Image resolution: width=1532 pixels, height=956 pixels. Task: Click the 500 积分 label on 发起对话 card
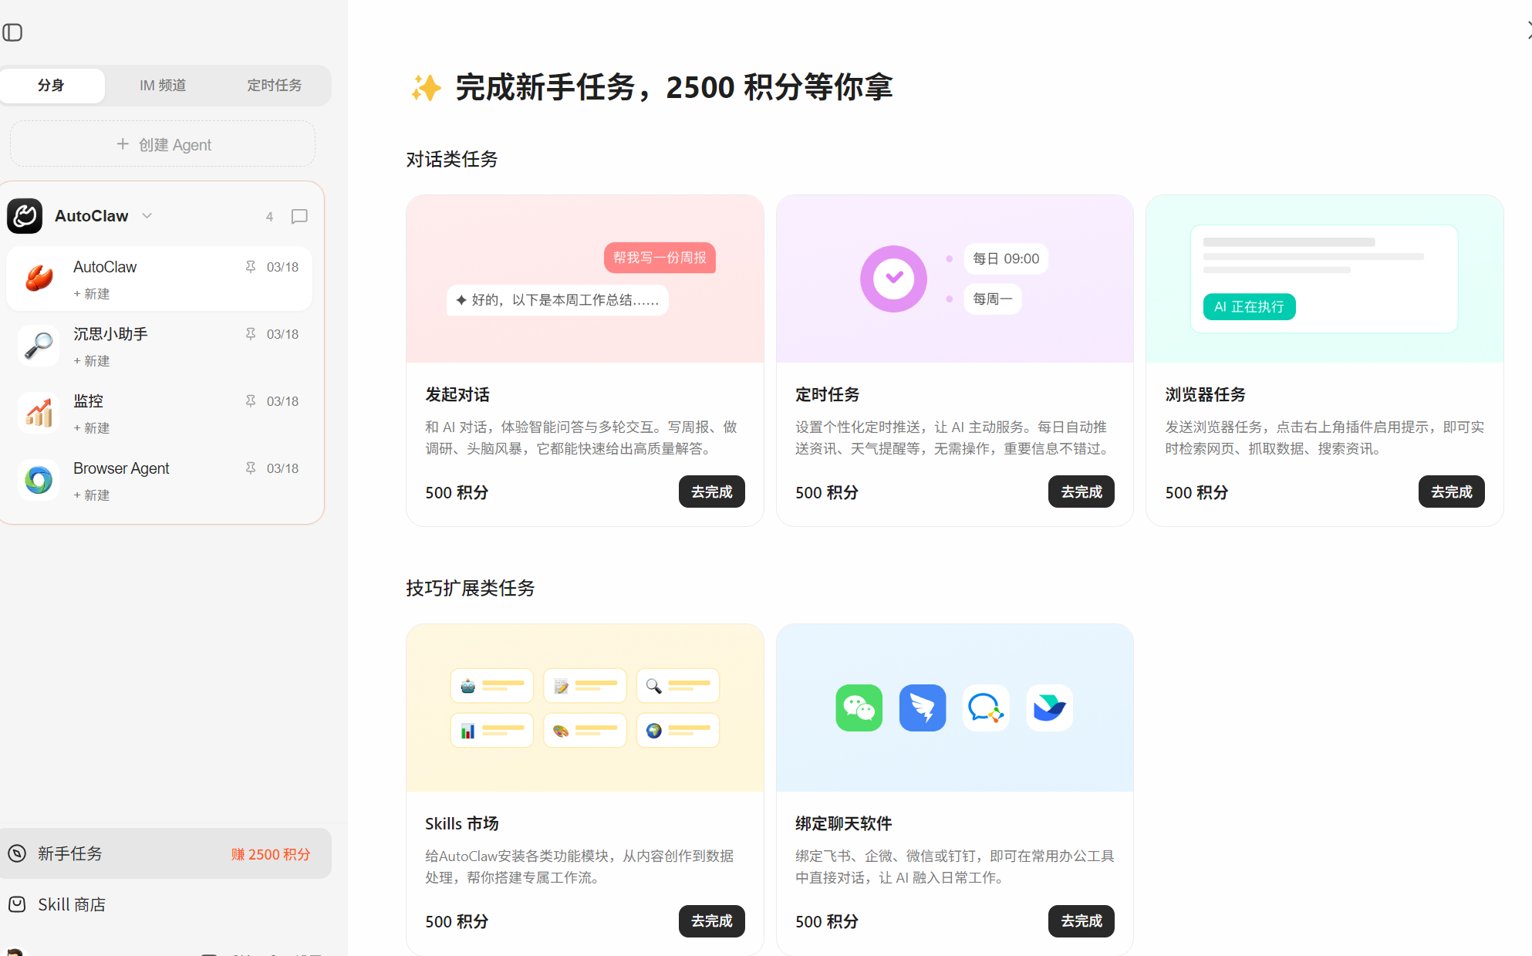pos(457,492)
